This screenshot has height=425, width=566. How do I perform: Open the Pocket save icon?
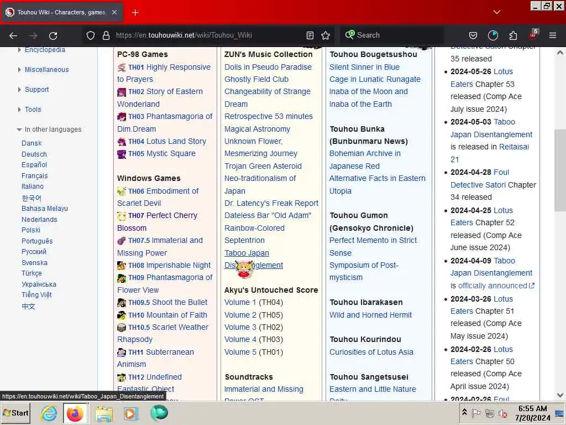[473, 35]
